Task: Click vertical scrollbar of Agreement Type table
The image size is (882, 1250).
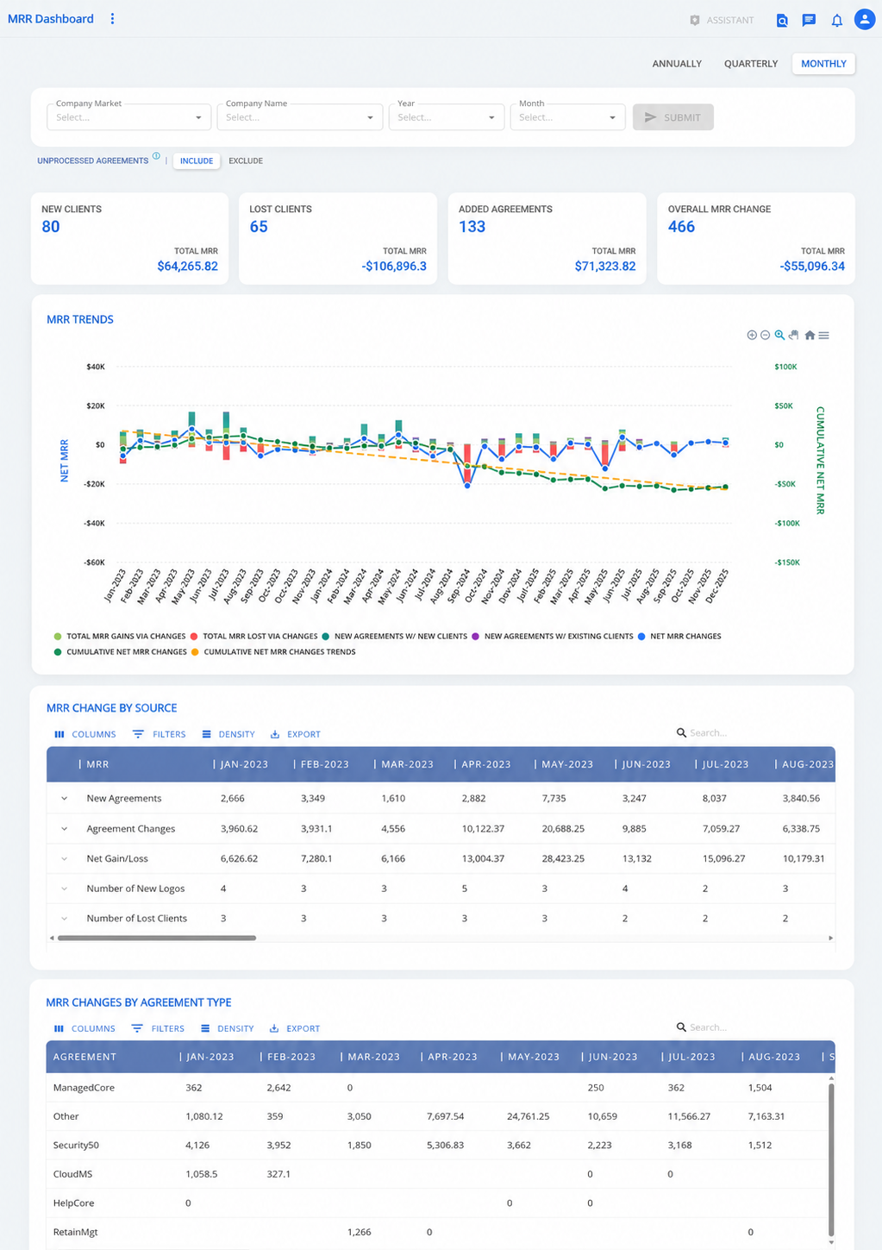Action: 831,1159
